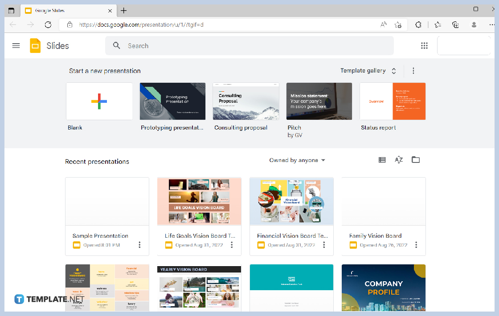Start a Blank presentation
Image resolution: width=499 pixels, height=316 pixels.
pos(99,101)
